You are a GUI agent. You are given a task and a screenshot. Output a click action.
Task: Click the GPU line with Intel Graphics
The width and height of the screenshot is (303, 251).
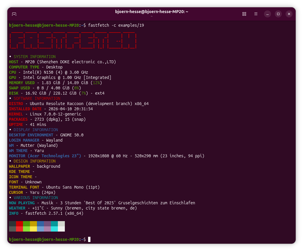click(x=60, y=77)
